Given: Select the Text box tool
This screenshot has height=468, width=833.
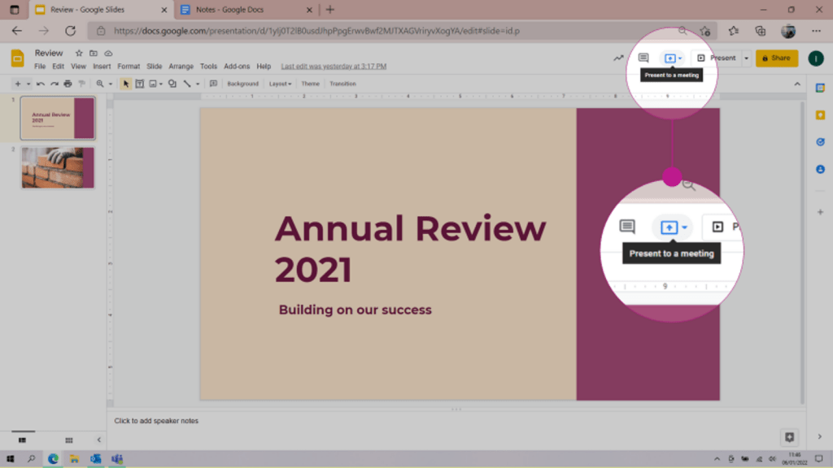Looking at the screenshot, I should point(138,84).
